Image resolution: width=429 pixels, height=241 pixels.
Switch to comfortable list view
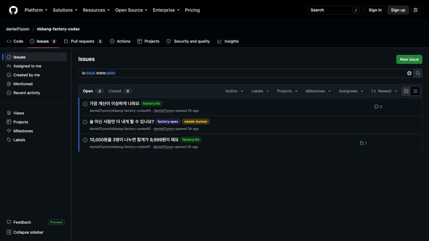(x=406, y=91)
